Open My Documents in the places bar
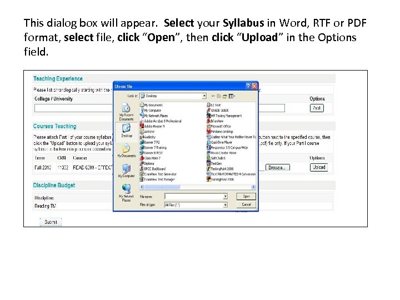Screen dimensions: 400x300 pyautogui.click(x=127, y=151)
